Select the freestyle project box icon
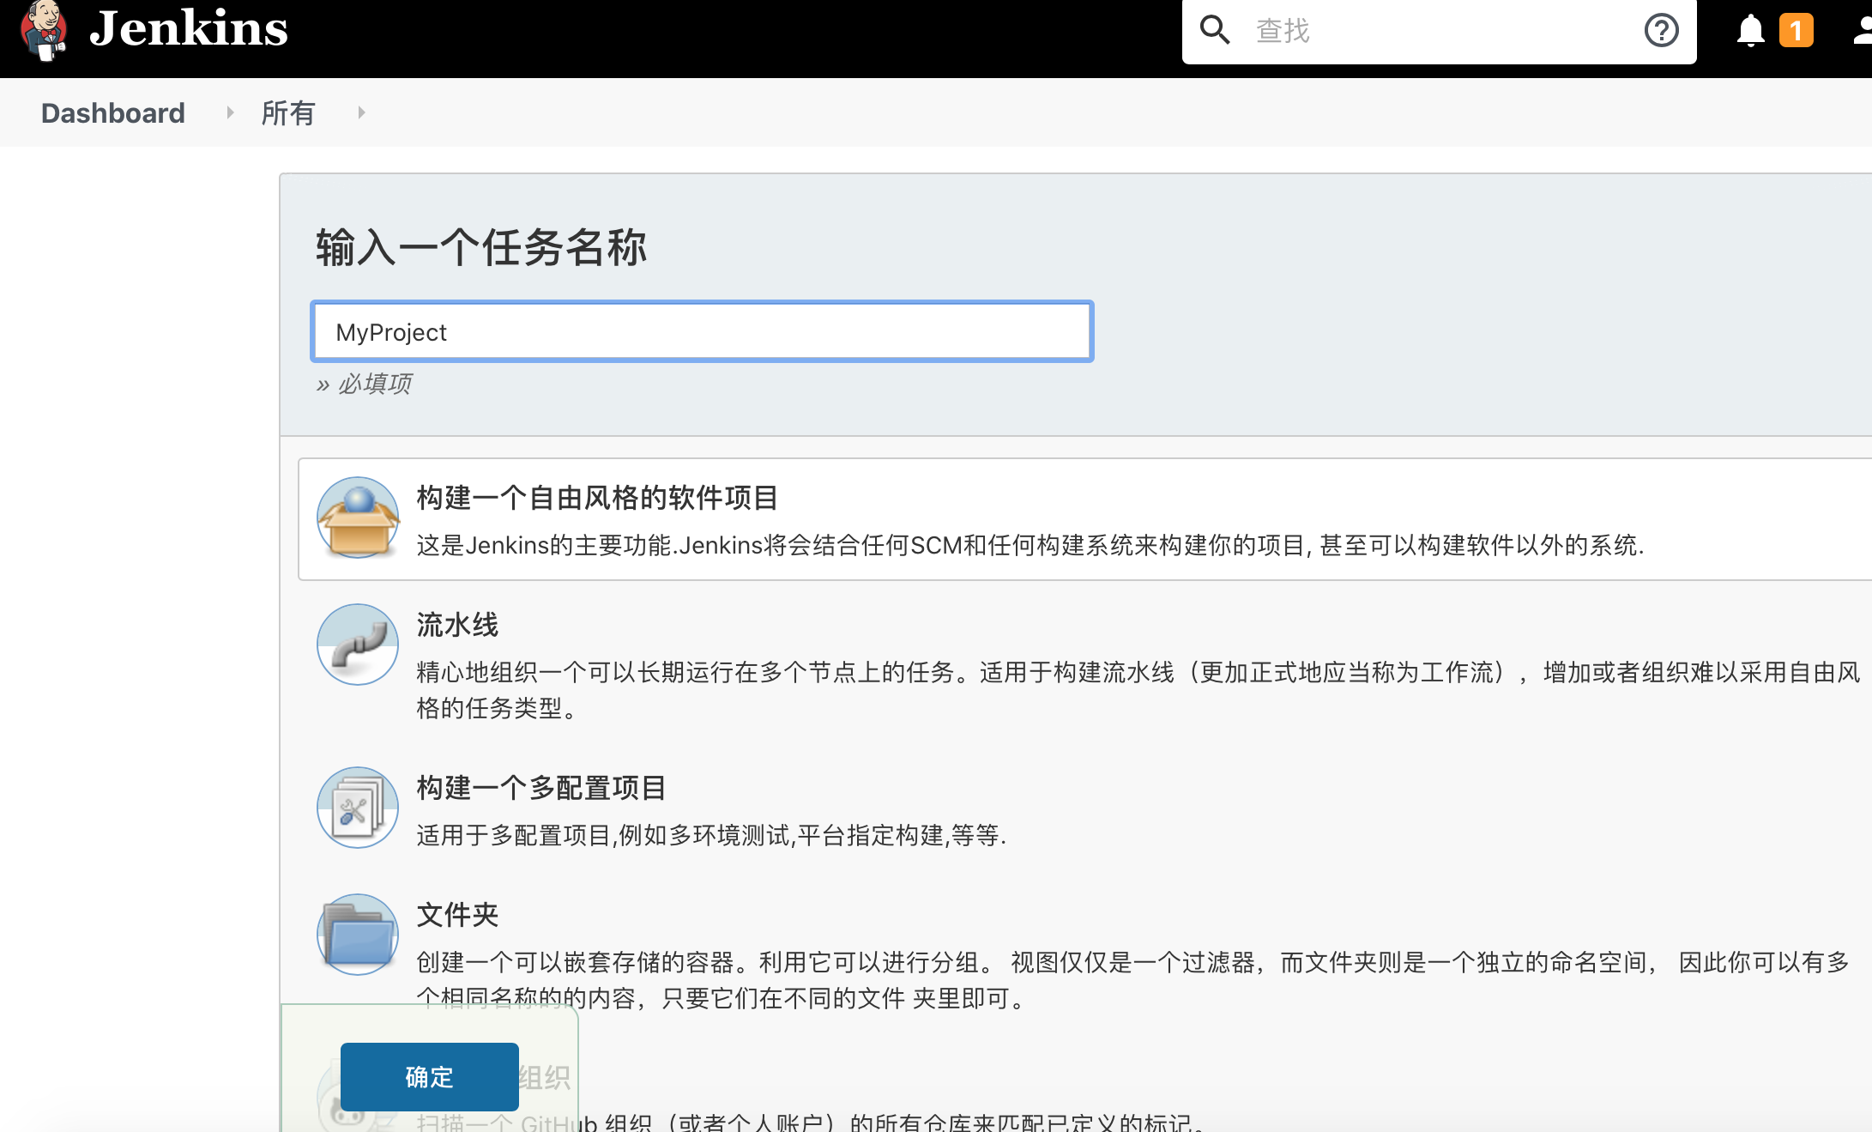This screenshot has width=1872, height=1132. pyautogui.click(x=358, y=518)
